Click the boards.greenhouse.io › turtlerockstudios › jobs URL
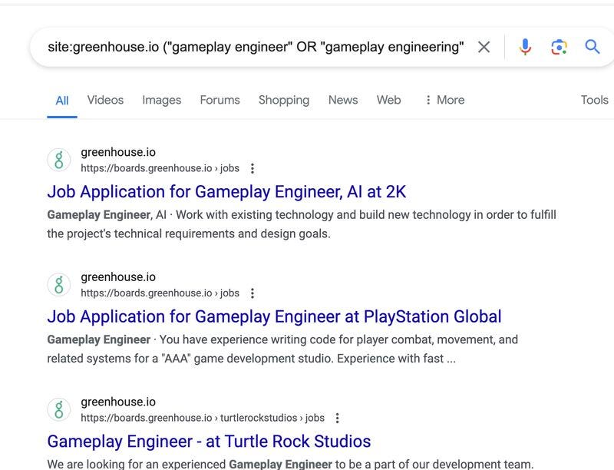This screenshot has width=614, height=470. click(203, 418)
